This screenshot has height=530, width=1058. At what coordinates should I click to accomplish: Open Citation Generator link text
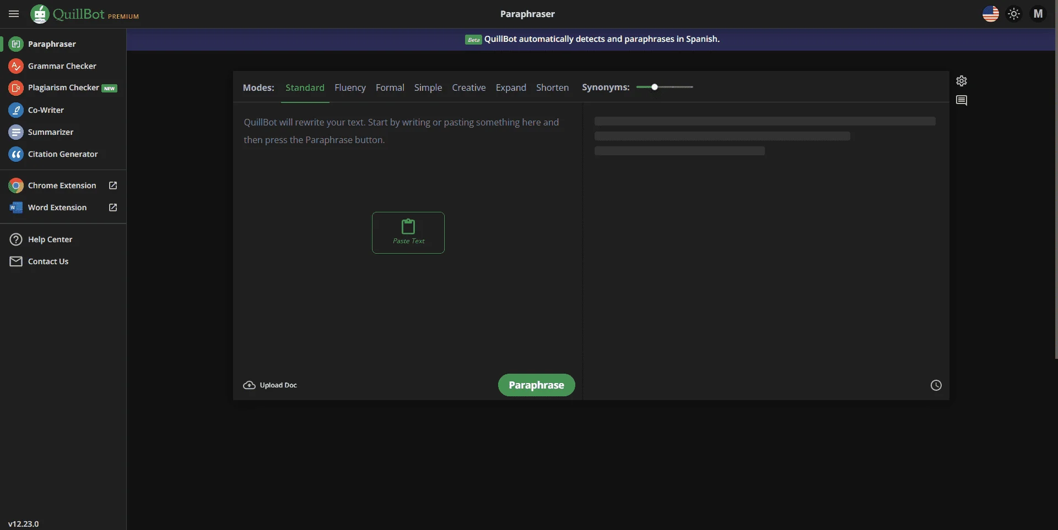[63, 154]
